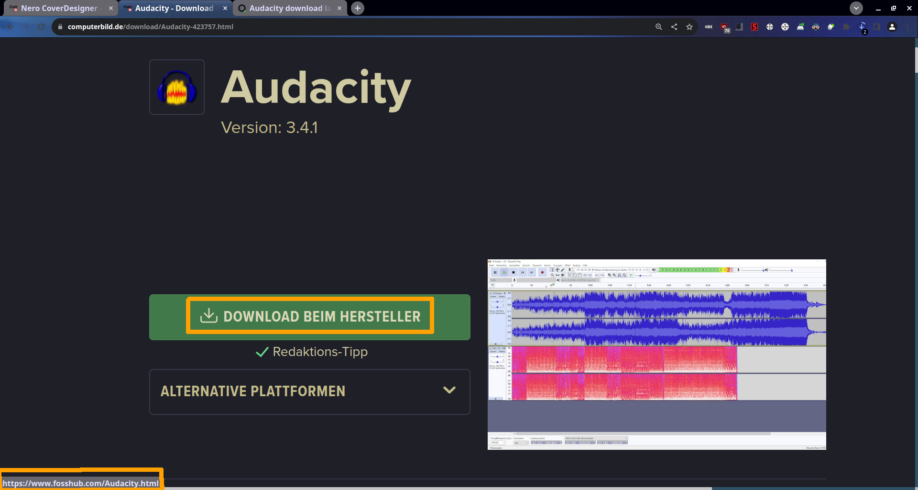Click the DOWNLOAD BEIM HERSTELLER button
The image size is (918, 490).
click(x=310, y=317)
